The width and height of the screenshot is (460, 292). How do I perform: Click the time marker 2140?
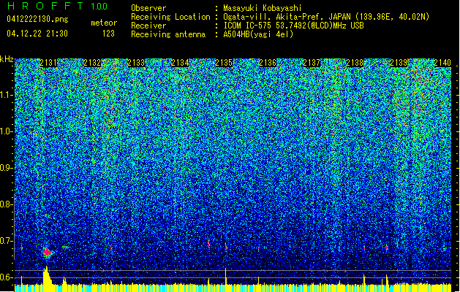pyautogui.click(x=442, y=63)
